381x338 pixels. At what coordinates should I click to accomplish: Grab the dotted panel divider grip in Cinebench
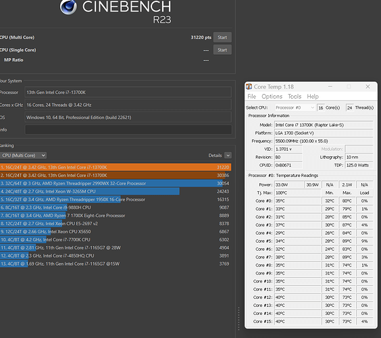(238, 318)
